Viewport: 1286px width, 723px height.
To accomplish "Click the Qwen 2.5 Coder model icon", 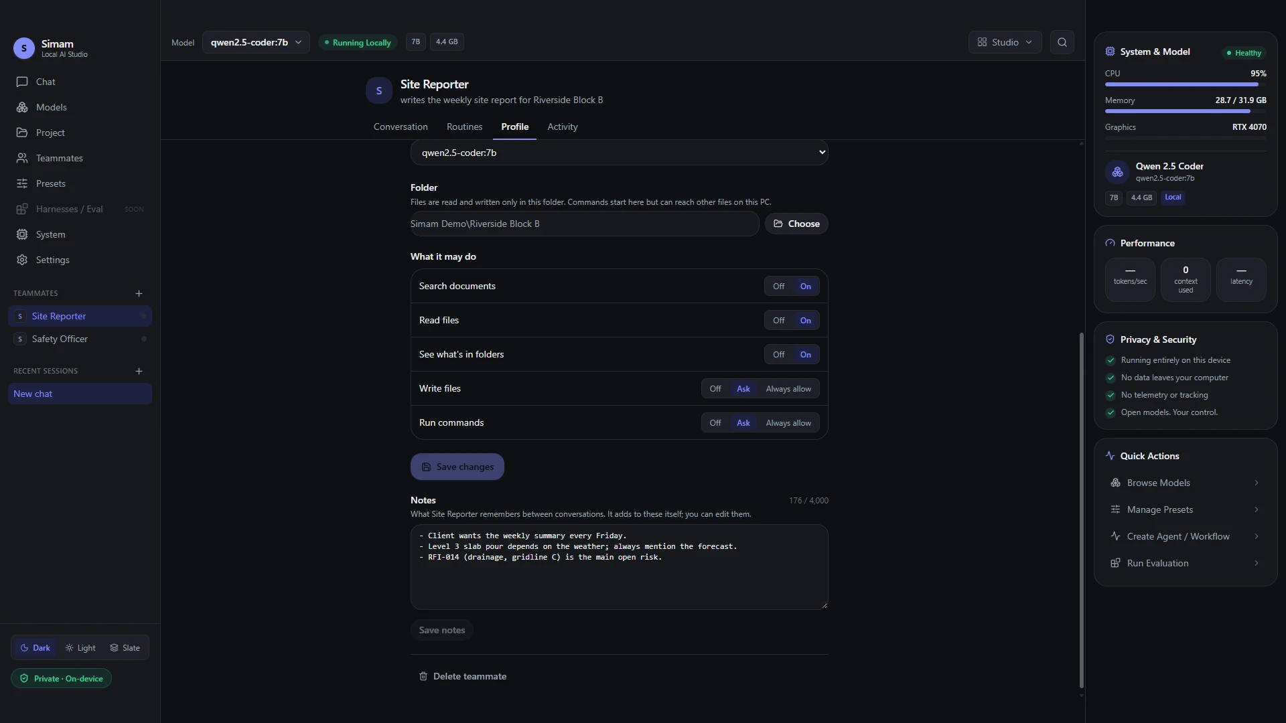I will (1117, 172).
